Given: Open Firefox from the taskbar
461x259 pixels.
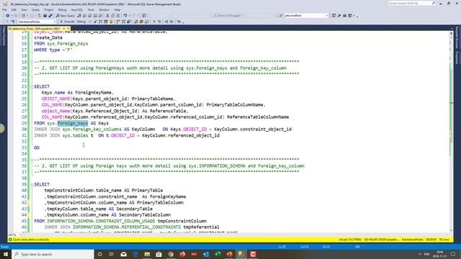Looking at the screenshot, I should (x=182, y=254).
